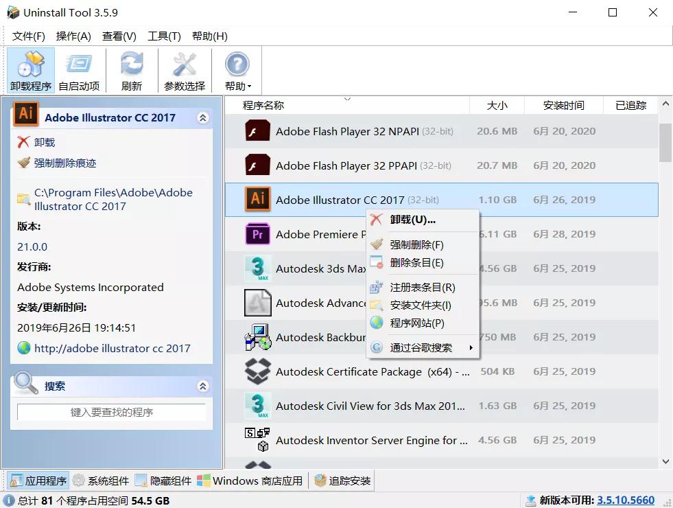
Task: Click the 帮助 help toolbar icon
Action: coord(236,65)
